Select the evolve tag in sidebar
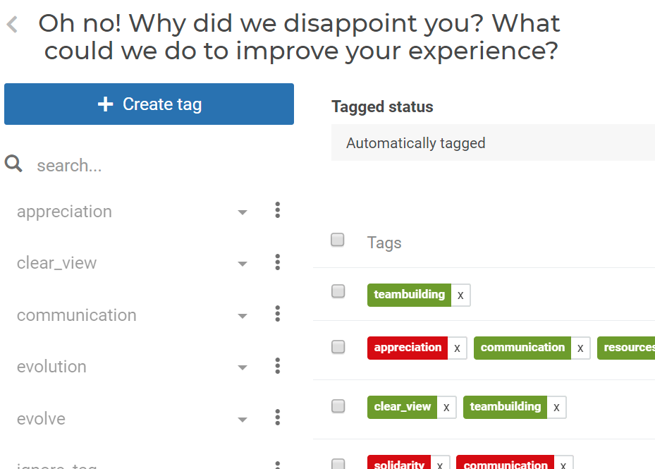Viewport: 655px width, 469px height. point(41,418)
